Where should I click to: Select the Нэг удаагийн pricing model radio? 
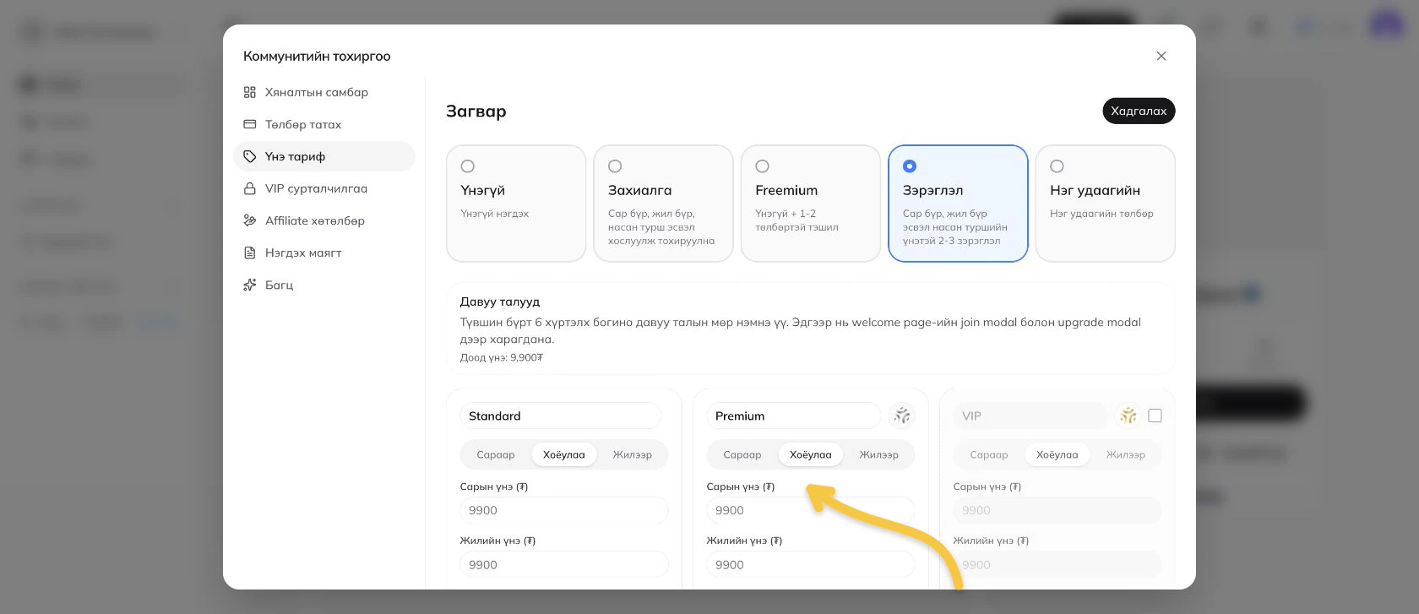click(1057, 166)
